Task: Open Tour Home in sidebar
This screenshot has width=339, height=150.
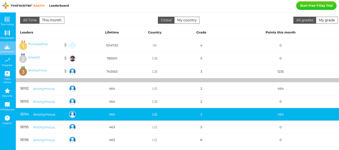Action: pyautogui.click(x=7, y=21)
